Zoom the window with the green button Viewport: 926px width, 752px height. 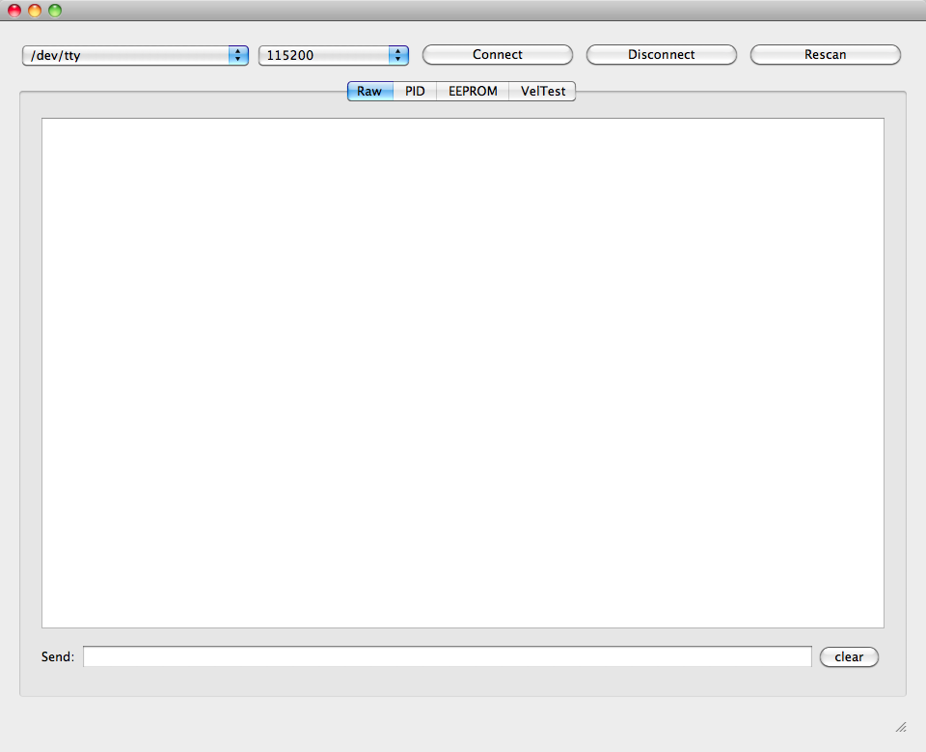[55, 11]
